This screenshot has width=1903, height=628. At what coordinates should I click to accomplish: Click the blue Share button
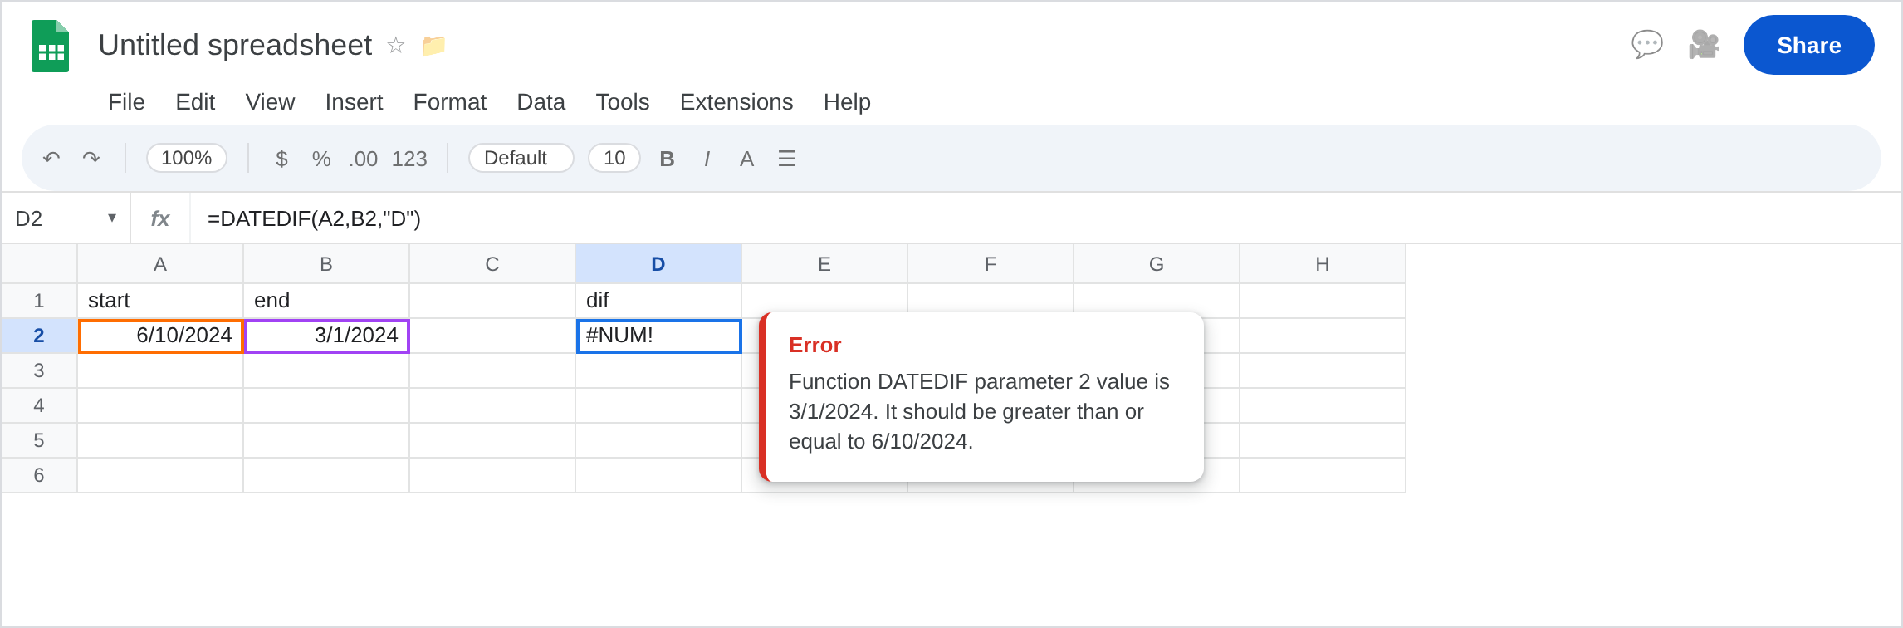coord(1809,45)
